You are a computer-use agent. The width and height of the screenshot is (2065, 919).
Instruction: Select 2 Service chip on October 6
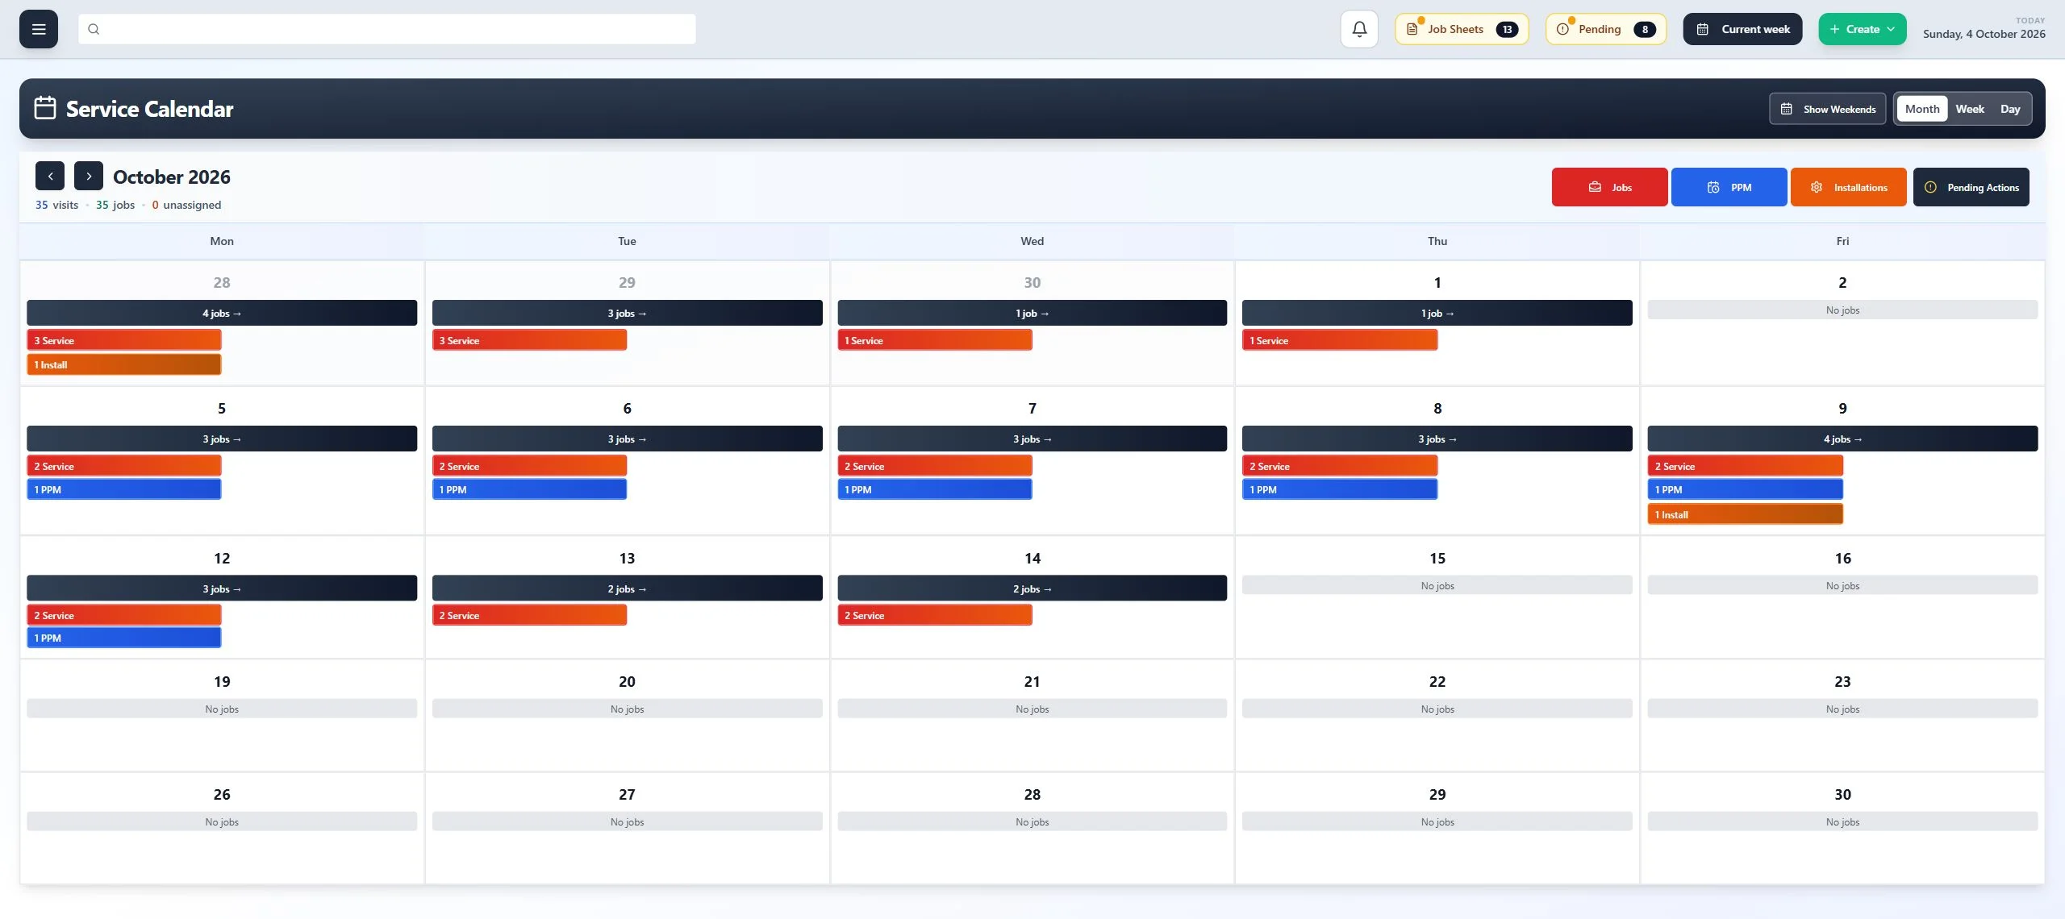(x=529, y=466)
